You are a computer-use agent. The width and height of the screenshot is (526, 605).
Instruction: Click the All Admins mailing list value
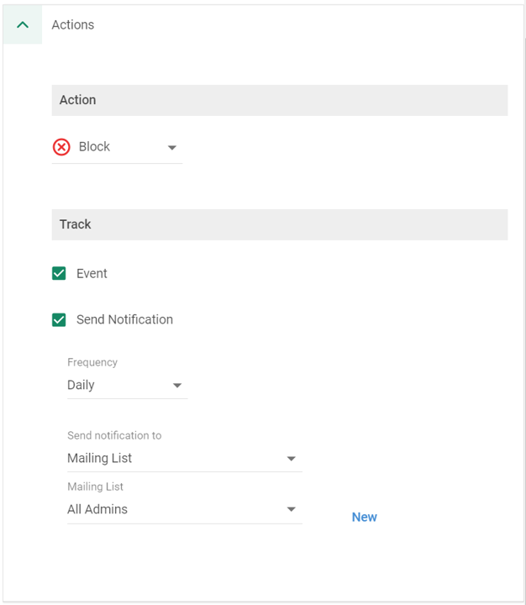click(97, 509)
